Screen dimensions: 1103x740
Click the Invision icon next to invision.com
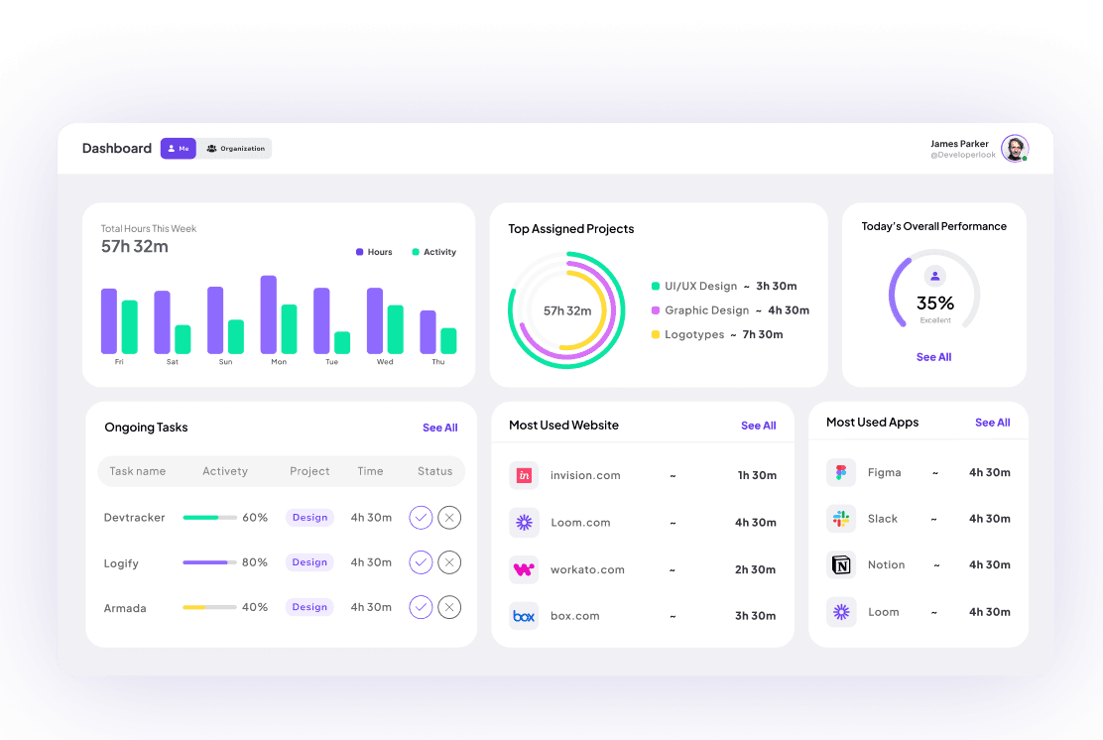click(x=524, y=475)
